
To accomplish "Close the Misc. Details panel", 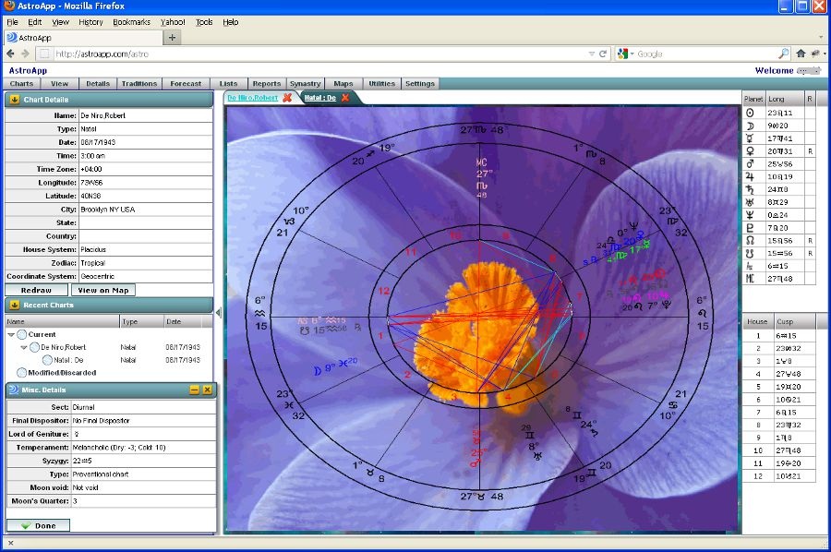I will (x=207, y=390).
